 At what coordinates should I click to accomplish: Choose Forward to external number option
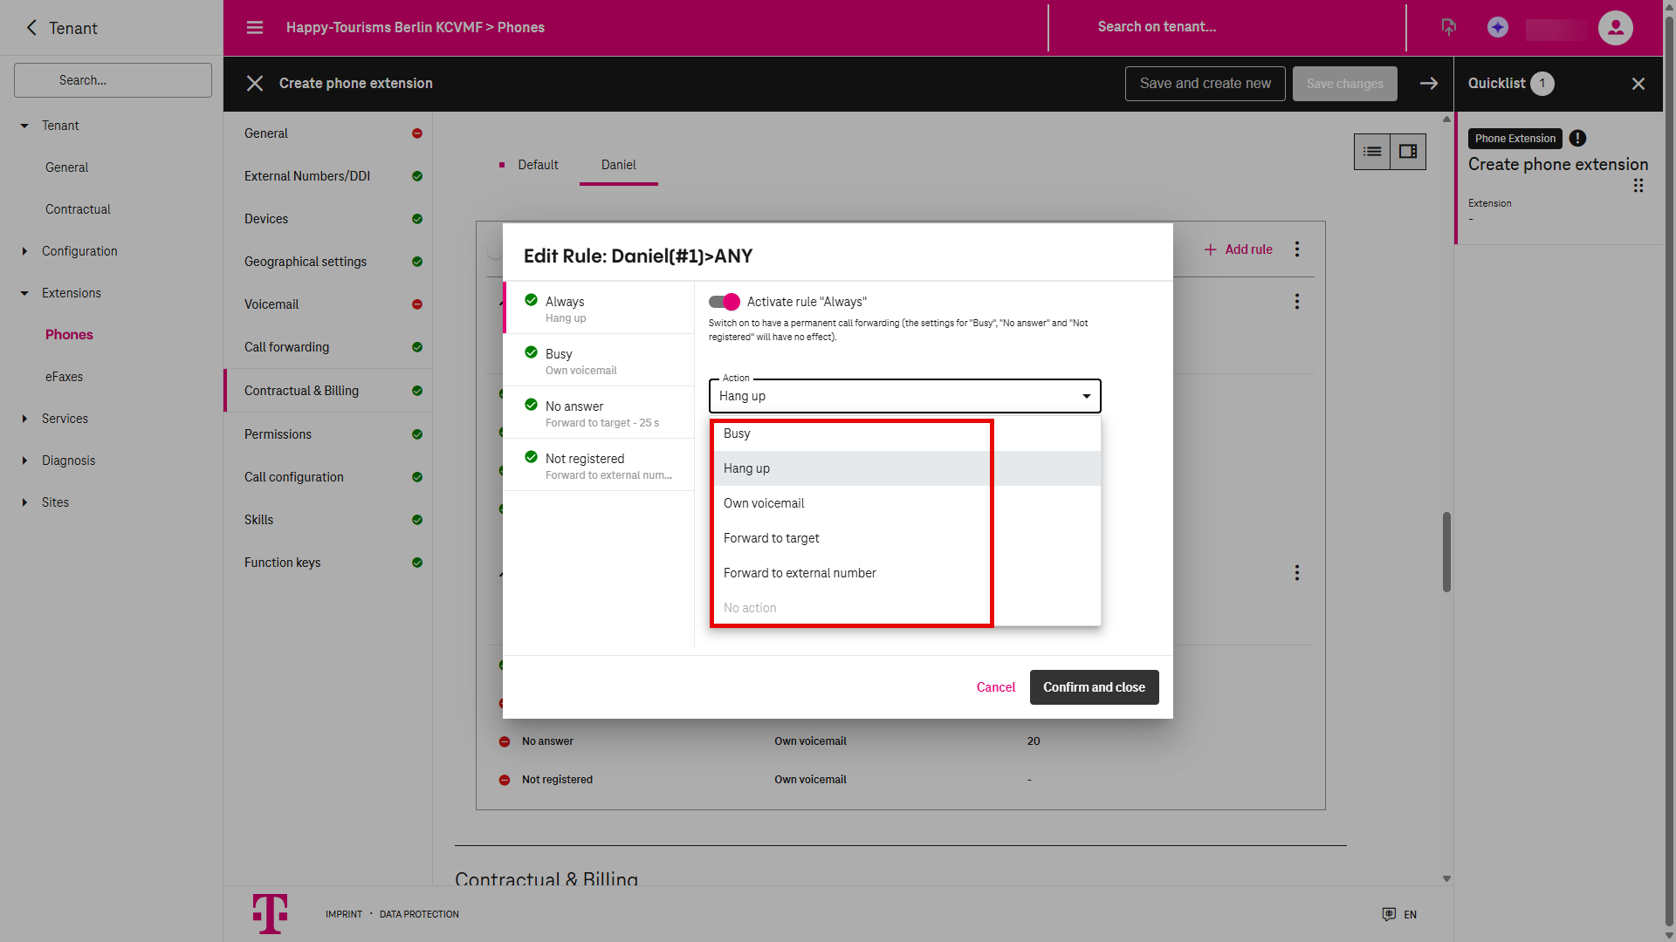pos(800,573)
